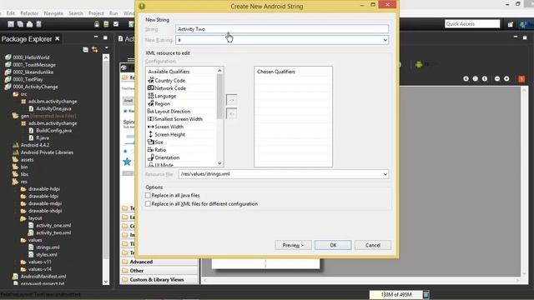Remove the chosen qualifier with arrow button

point(232,113)
